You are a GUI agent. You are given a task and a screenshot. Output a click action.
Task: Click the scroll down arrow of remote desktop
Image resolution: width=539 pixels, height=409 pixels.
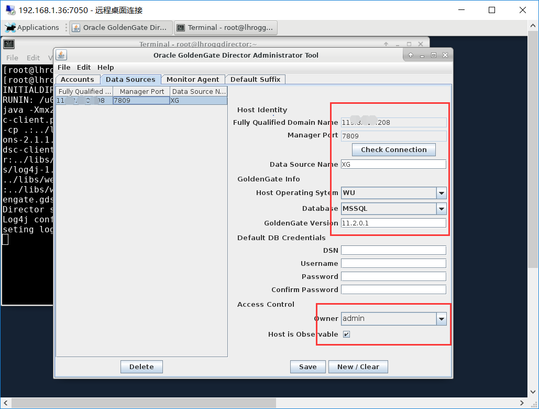[533, 392]
